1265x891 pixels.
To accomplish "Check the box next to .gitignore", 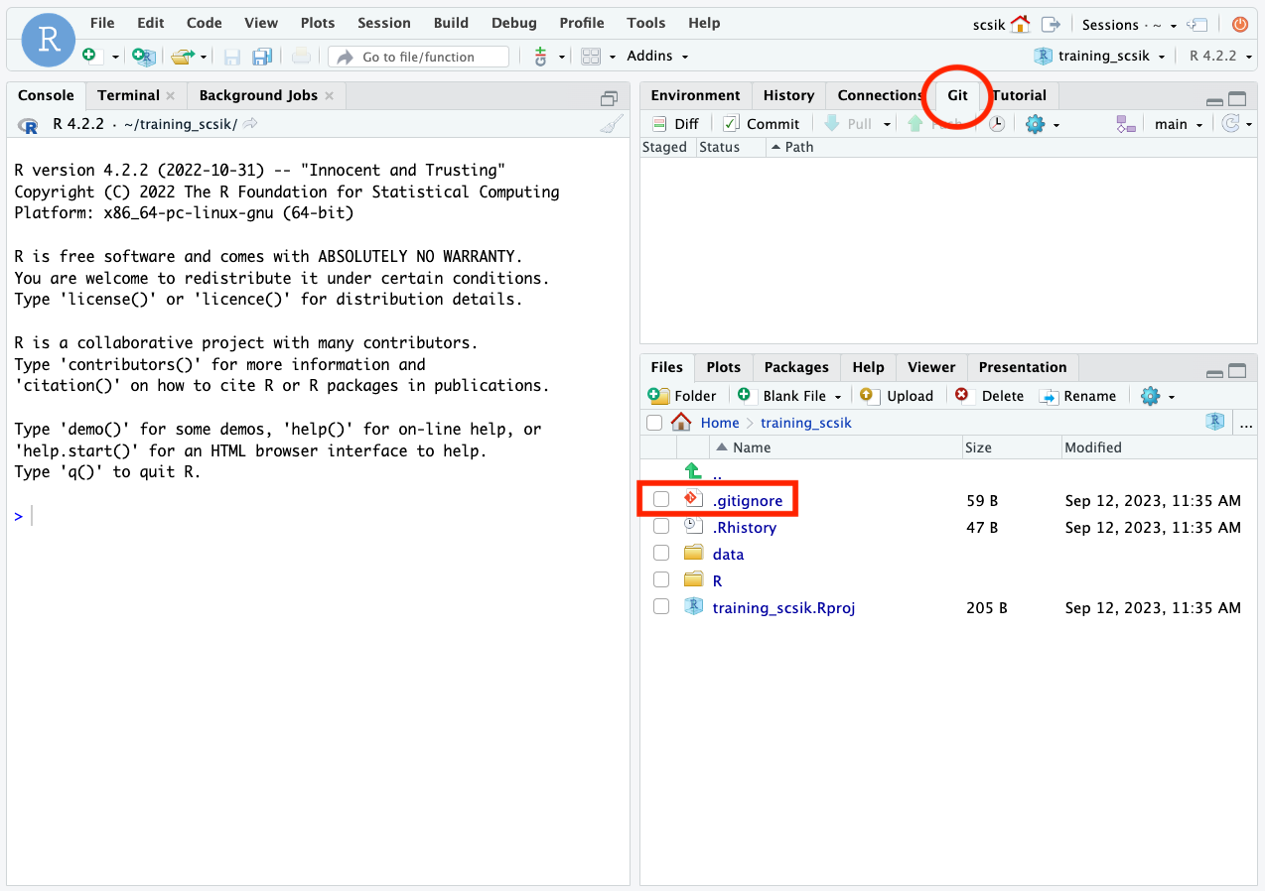I will pos(661,500).
